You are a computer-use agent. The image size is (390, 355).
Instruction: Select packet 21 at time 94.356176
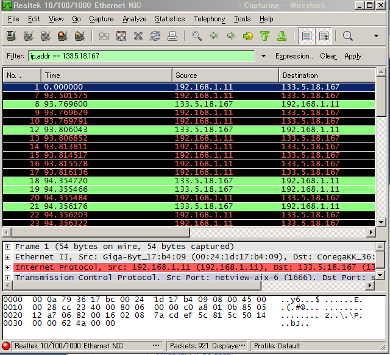tap(189, 206)
